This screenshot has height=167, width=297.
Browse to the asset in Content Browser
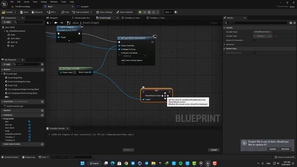37,12
